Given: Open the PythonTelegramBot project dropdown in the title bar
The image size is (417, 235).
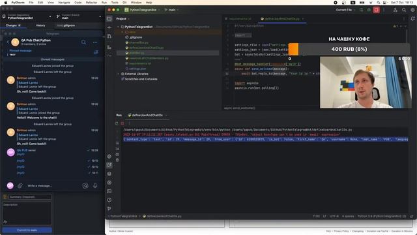Looking at the screenshot, I should click(x=142, y=10).
